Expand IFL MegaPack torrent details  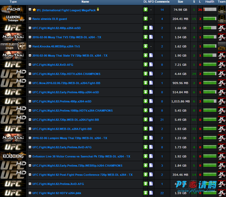click(x=30, y=9)
